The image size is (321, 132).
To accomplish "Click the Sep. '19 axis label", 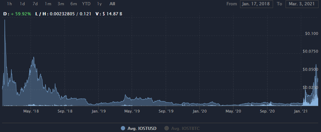I will pyautogui.click(x=166, y=111).
